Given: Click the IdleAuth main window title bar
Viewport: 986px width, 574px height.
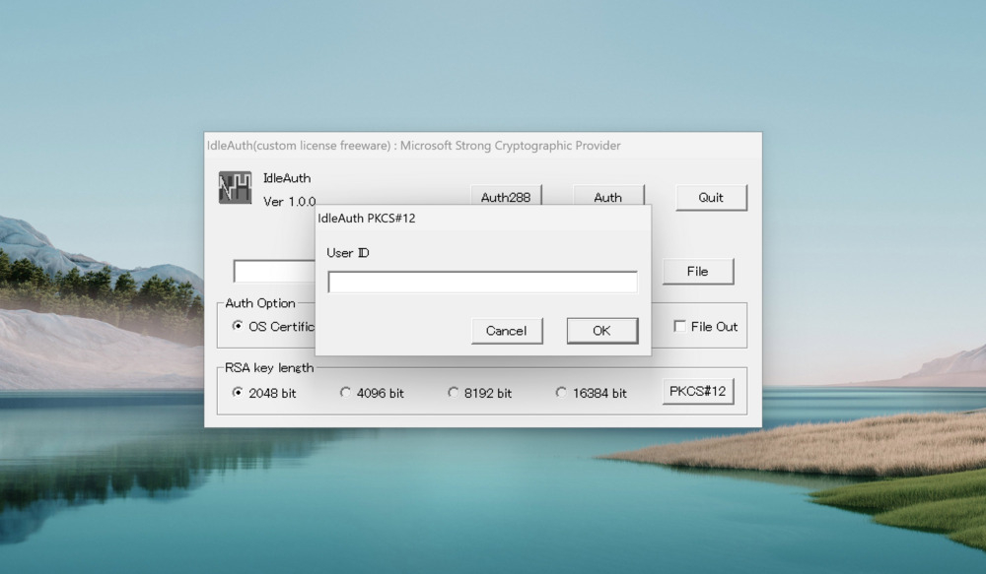Looking at the screenshot, I should click(x=482, y=145).
